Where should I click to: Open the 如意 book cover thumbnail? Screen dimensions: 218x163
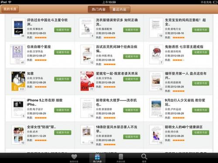pos(18,81)
